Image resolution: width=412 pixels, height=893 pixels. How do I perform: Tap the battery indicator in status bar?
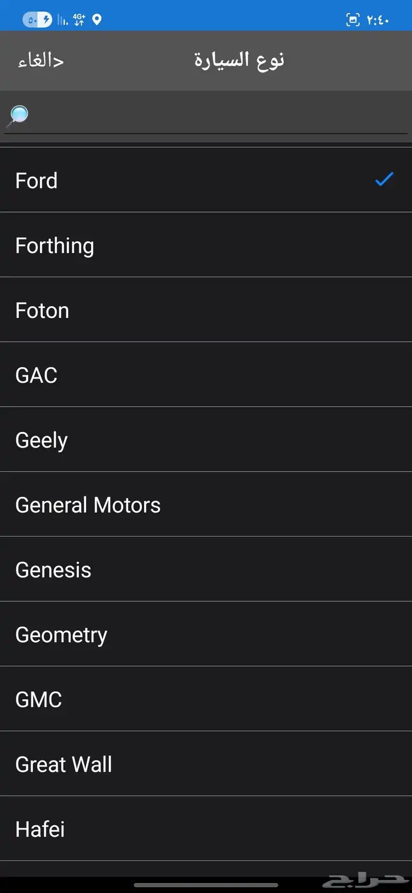coord(37,19)
